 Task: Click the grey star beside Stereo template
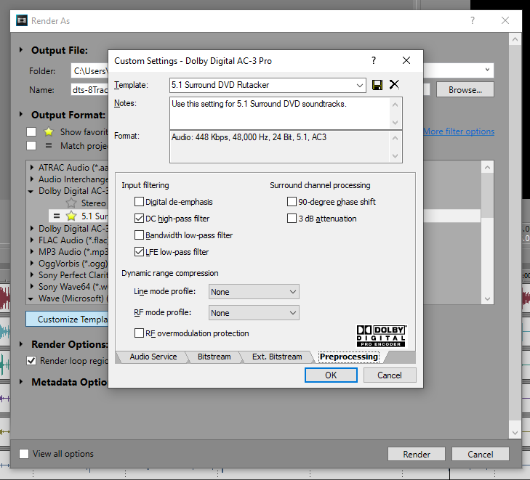click(x=71, y=203)
